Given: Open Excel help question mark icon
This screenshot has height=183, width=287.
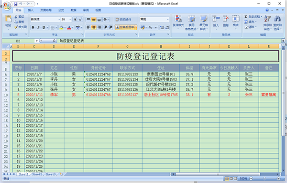Looking at the screenshot, I should [x=267, y=10].
